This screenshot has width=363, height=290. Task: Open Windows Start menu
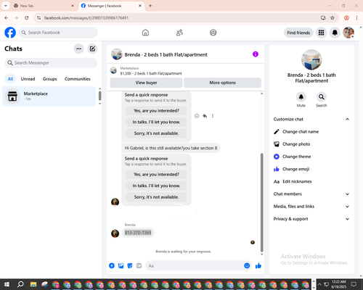click(x=7, y=284)
